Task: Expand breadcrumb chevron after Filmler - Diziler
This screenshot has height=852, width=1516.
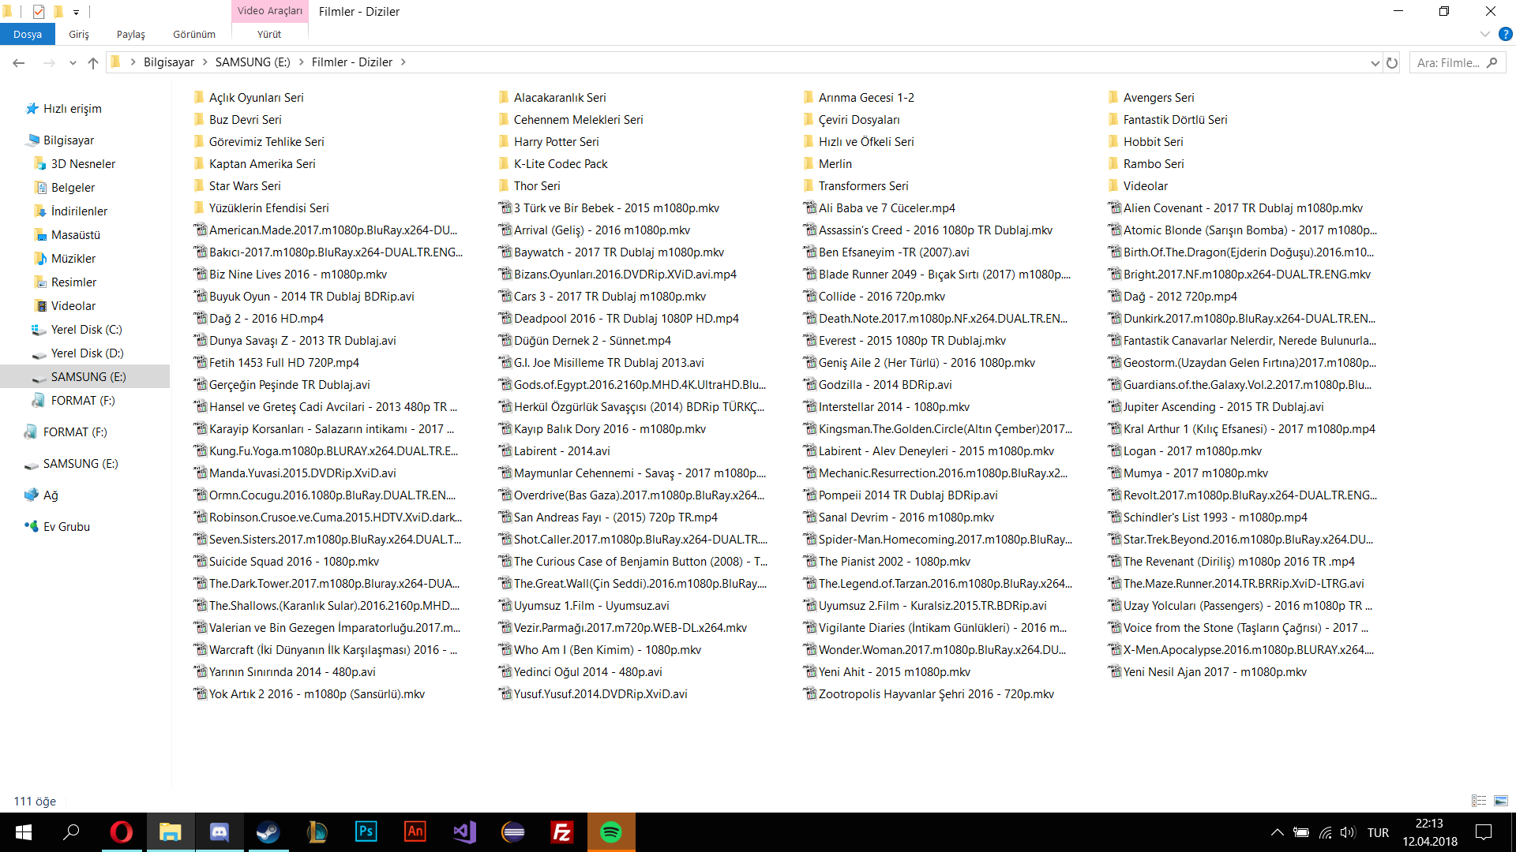Action: 403,62
